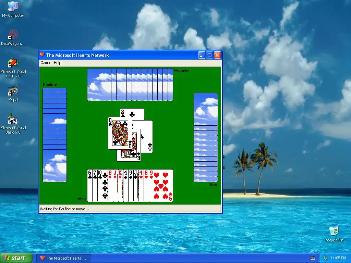Click the Queen of clubs on the table
This screenshot has width=351, height=263.
point(120,133)
